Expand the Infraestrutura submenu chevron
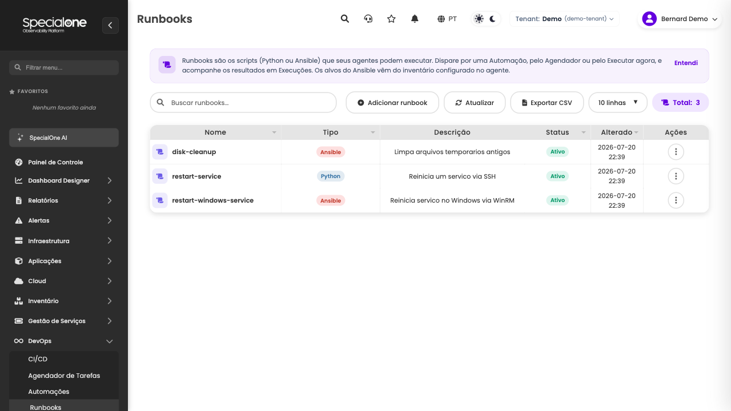Screen dimensions: 731x411 pos(110,241)
